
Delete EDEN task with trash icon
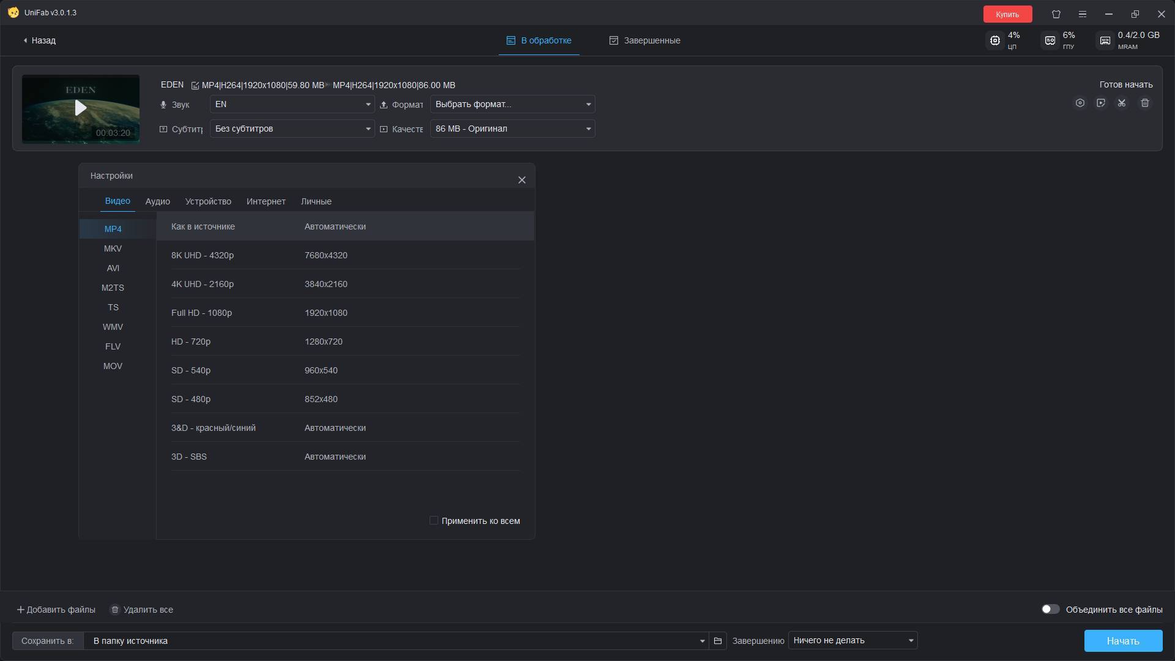click(x=1145, y=103)
